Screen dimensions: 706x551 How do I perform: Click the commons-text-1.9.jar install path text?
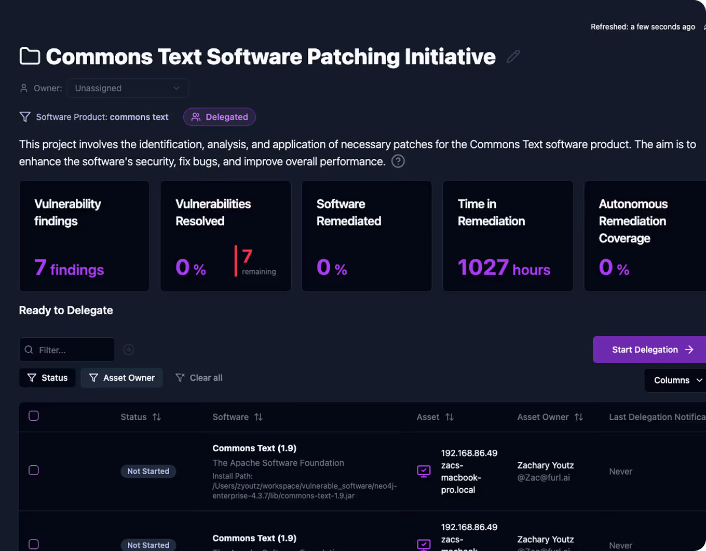click(305, 491)
